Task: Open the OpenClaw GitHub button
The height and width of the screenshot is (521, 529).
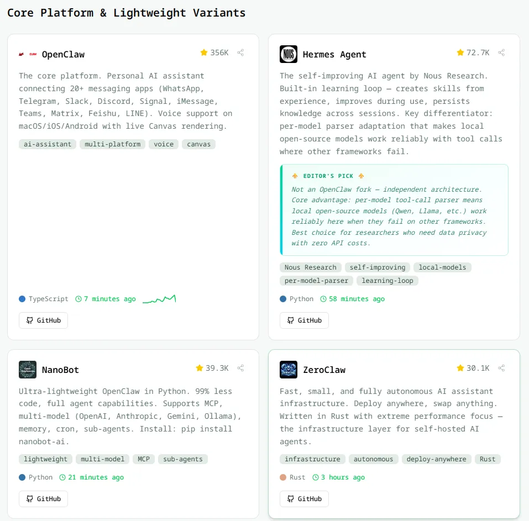Action: pos(43,320)
